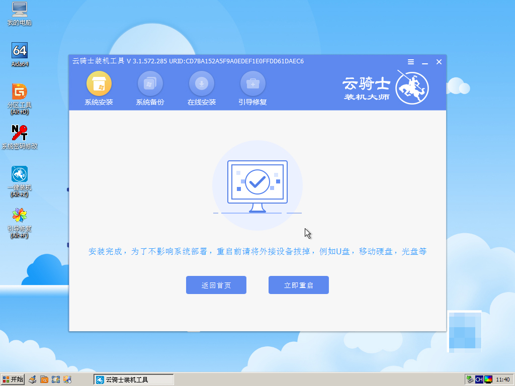Click the CH input language tray icon
Viewport: 515px width, 386px height.
479,380
